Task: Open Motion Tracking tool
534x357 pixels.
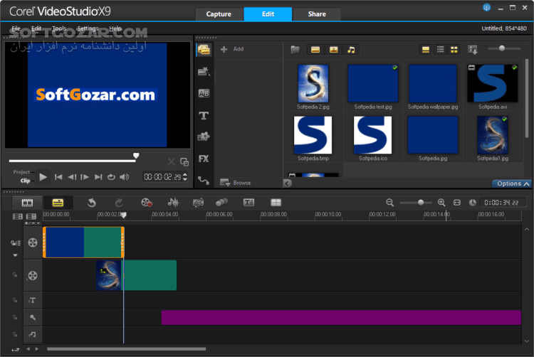Action: pos(221,203)
